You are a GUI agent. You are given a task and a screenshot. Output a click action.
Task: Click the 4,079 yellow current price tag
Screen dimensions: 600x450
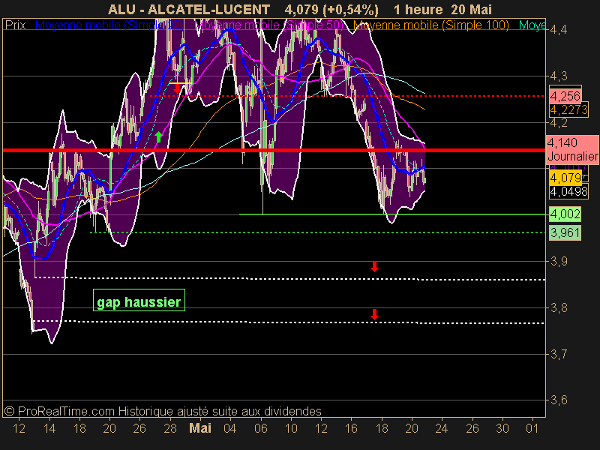tap(565, 178)
